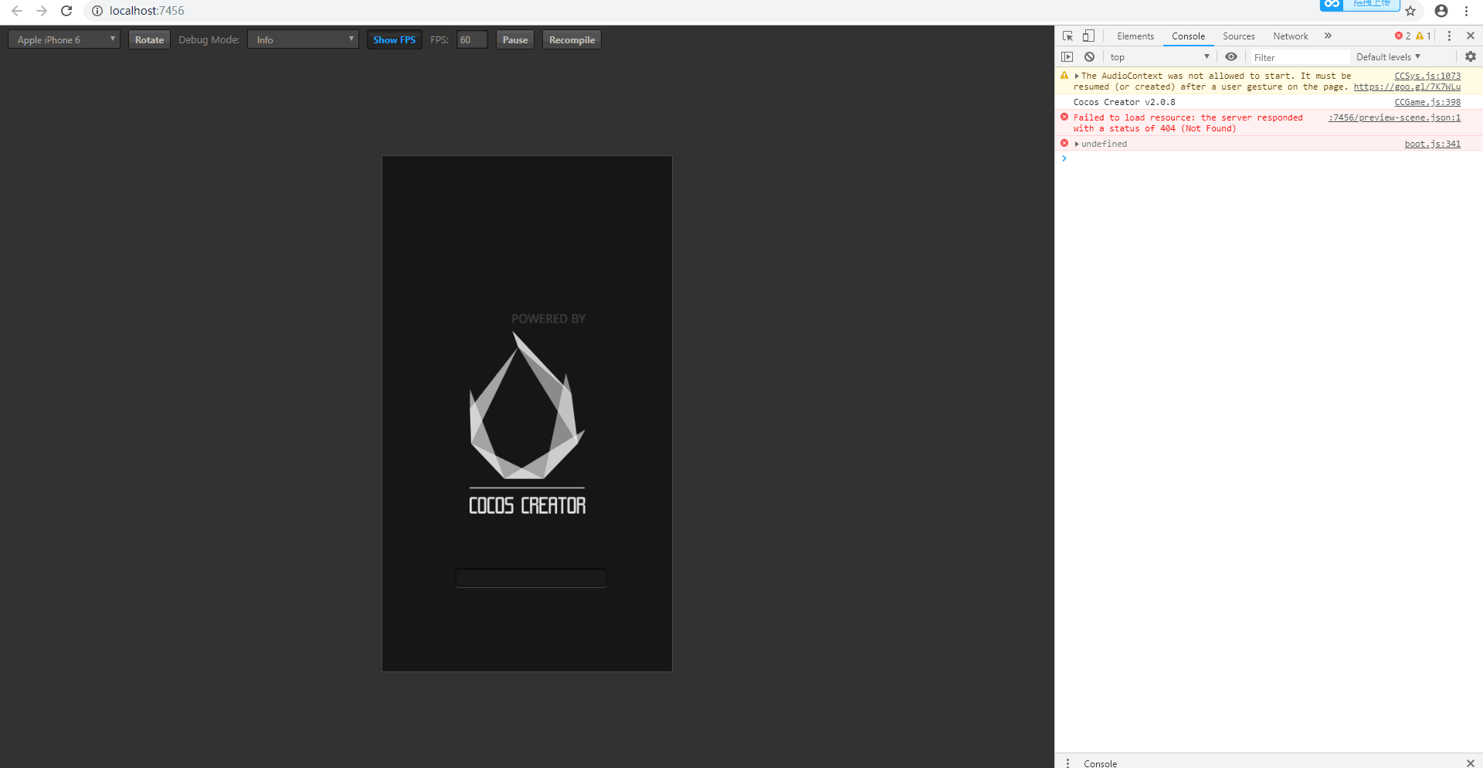Screen dimensions: 1483x768
Task: Click the blue extension icon in toolbar
Action: click(x=1332, y=5)
